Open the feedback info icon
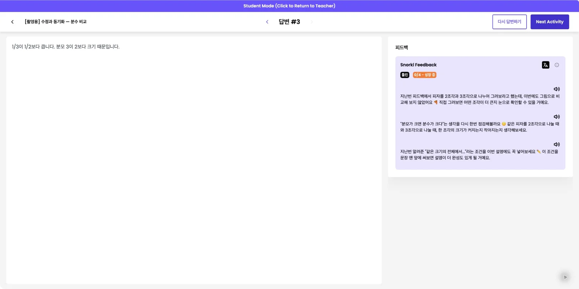The height and width of the screenshot is (289, 579). (557, 65)
